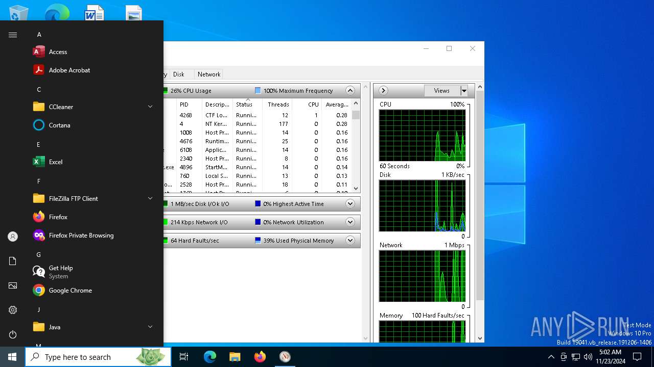This screenshot has width=654, height=367.
Task: Expand the Network section with the chevron
Action: point(350,222)
